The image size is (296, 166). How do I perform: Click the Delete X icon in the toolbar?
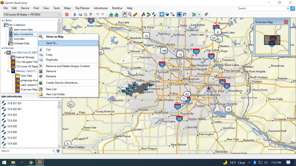coord(91,14)
